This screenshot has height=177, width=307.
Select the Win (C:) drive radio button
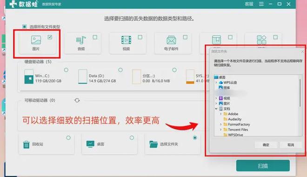(x=66, y=70)
